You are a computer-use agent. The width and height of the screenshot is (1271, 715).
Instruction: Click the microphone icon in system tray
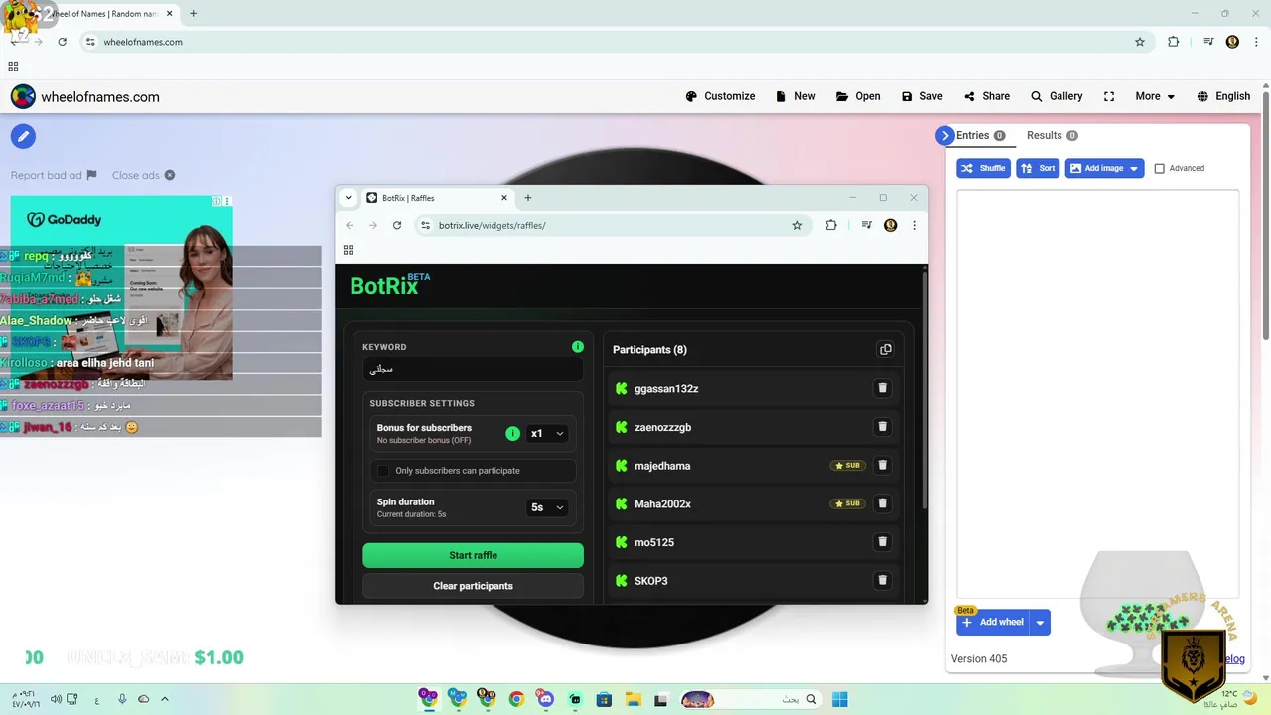tap(122, 699)
